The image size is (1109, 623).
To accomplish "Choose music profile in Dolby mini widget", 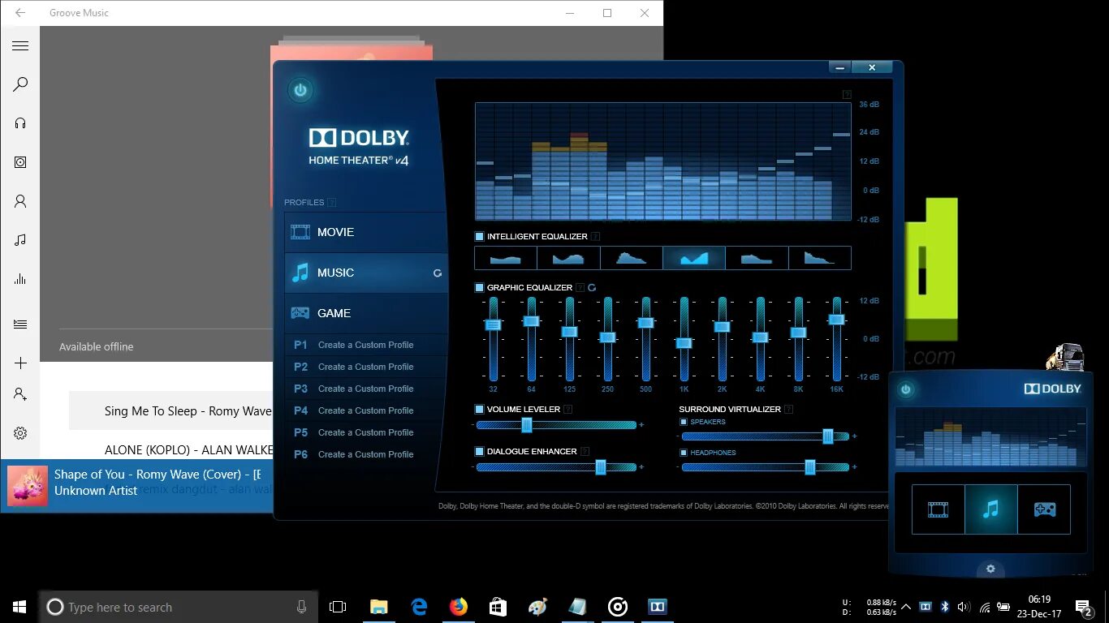I will [x=991, y=509].
